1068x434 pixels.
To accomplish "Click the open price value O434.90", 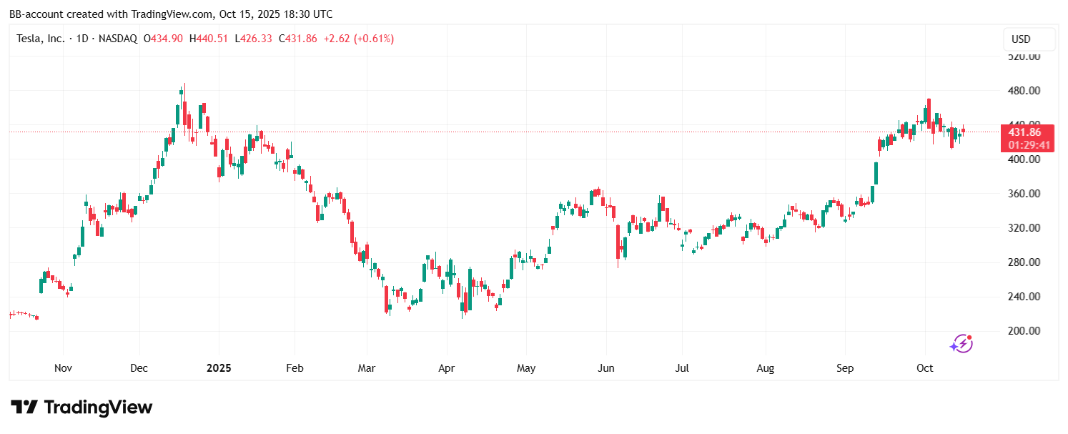I will coord(164,39).
